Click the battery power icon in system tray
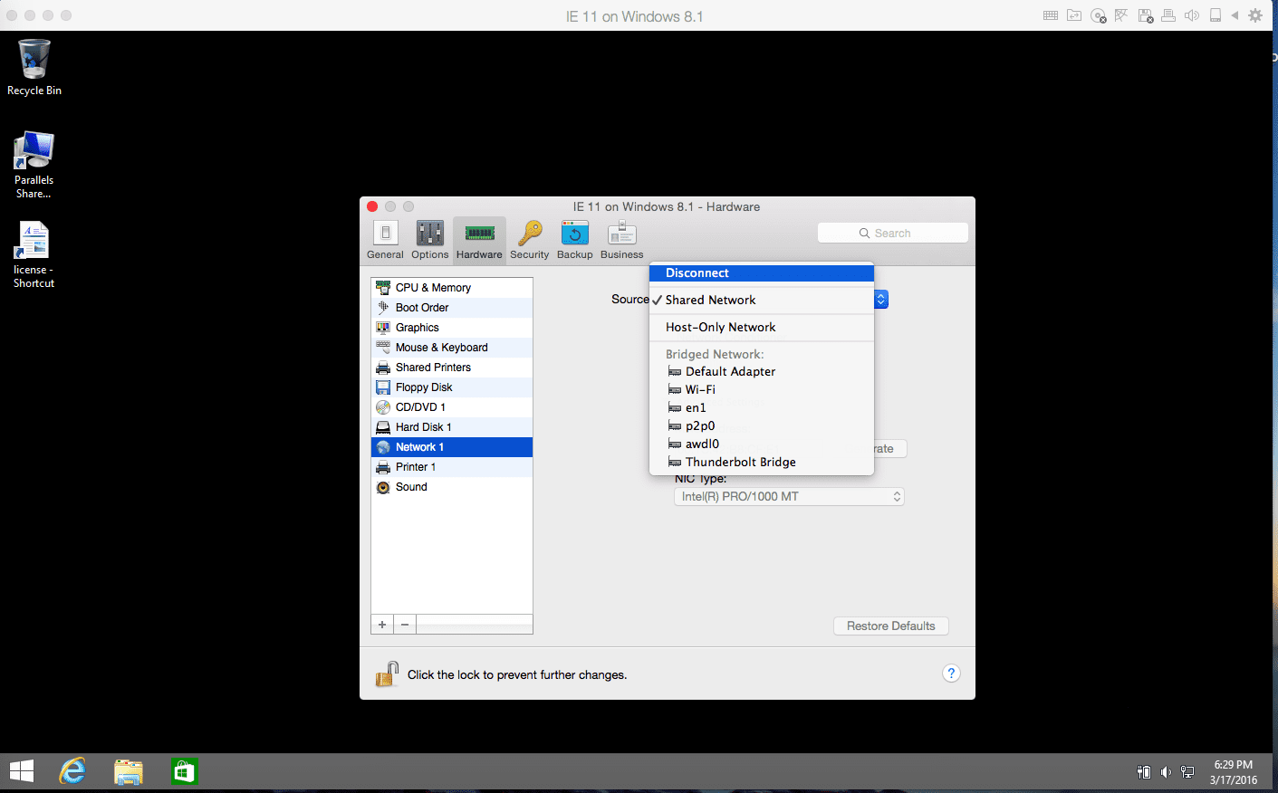 1144,772
